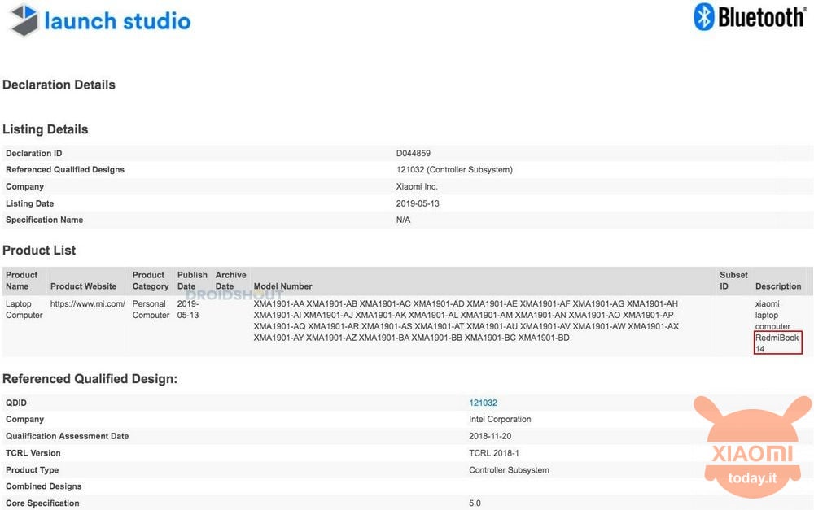814x510 pixels.
Task: Open the https://www.mi.com/ product website link
Action: (x=88, y=304)
